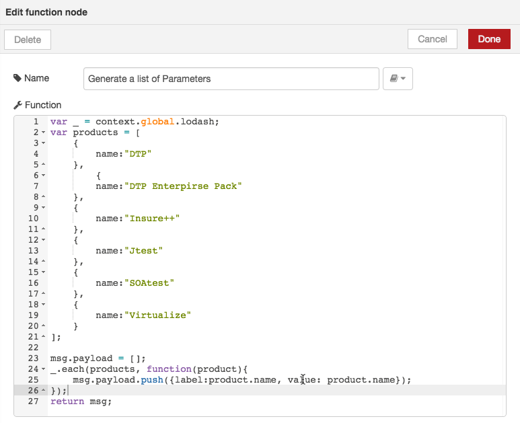Toggle the fold arrow on line 6
The width and height of the screenshot is (520, 423).
[44, 176]
